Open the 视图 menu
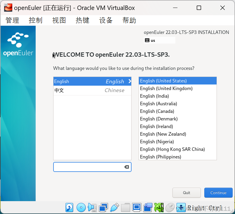 click(59, 20)
